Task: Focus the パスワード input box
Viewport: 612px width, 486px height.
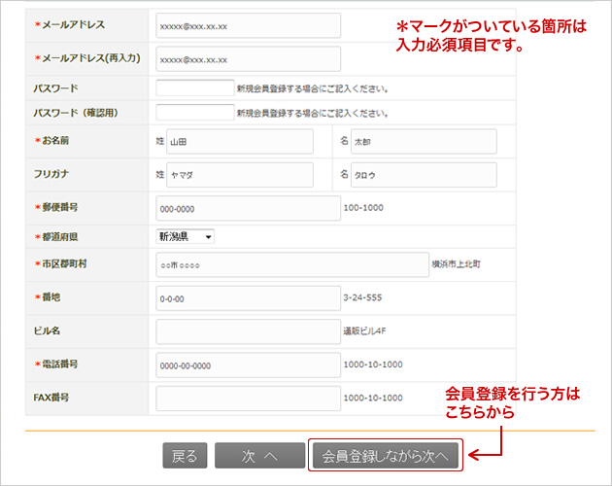Action: [194, 88]
